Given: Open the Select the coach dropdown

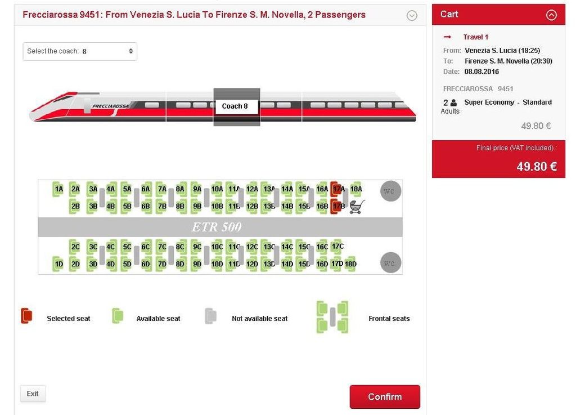Looking at the screenshot, I should coord(80,51).
